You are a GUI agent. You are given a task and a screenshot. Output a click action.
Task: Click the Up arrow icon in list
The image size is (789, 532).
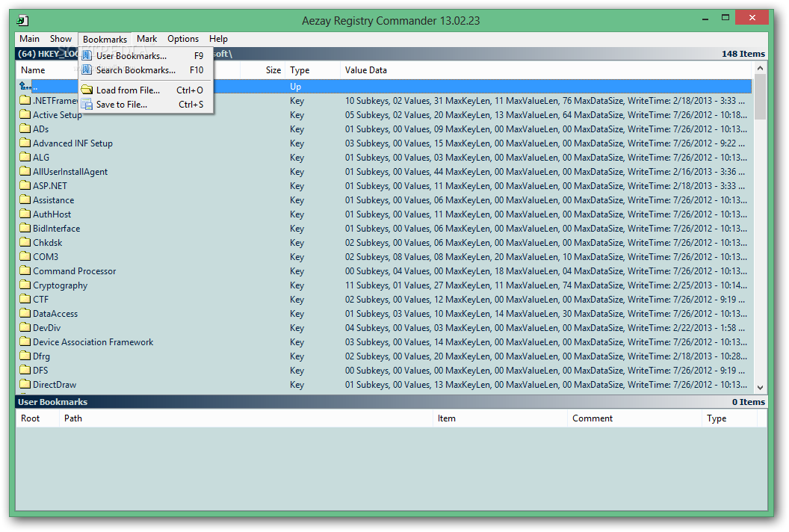point(25,86)
